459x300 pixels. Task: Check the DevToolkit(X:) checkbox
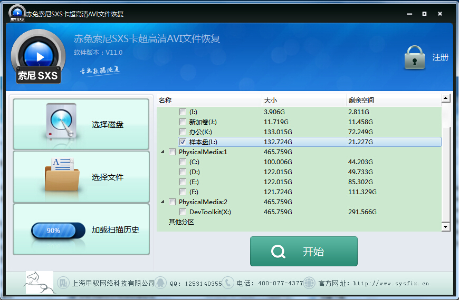pyautogui.click(x=183, y=212)
